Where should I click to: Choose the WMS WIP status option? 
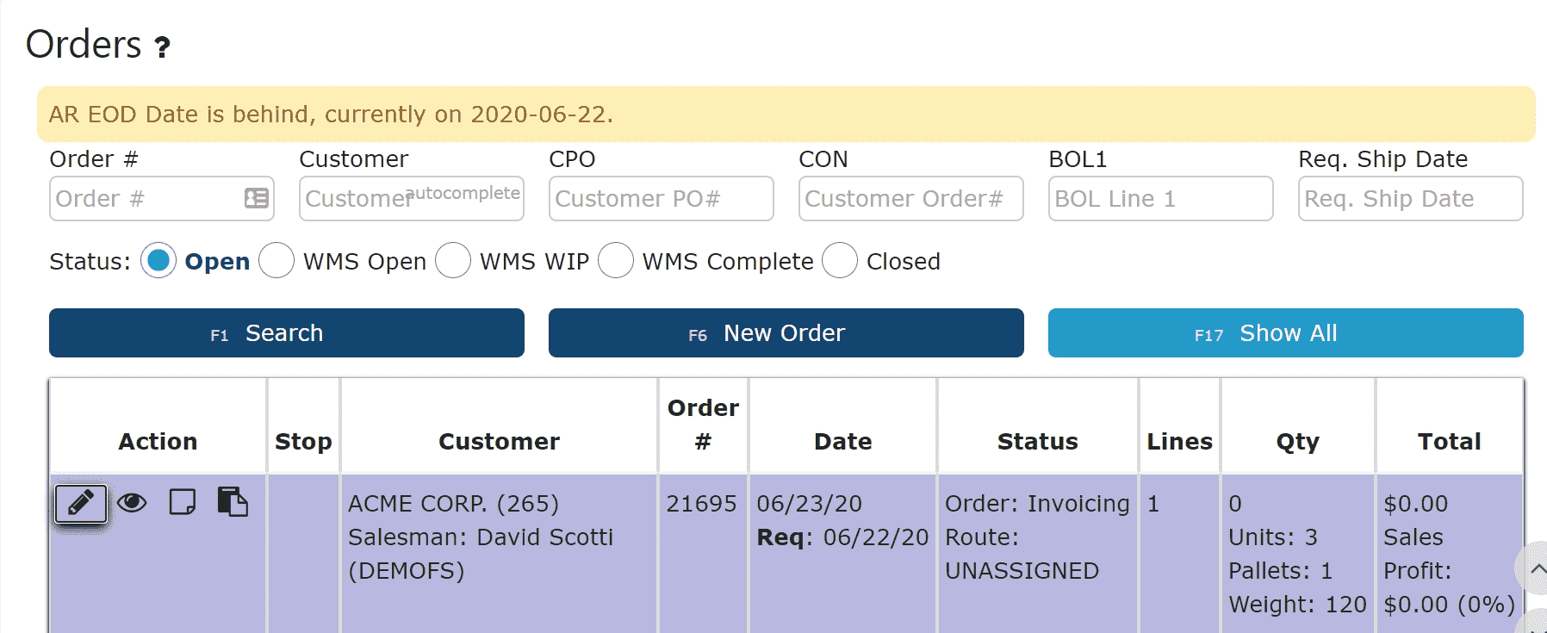tap(453, 260)
